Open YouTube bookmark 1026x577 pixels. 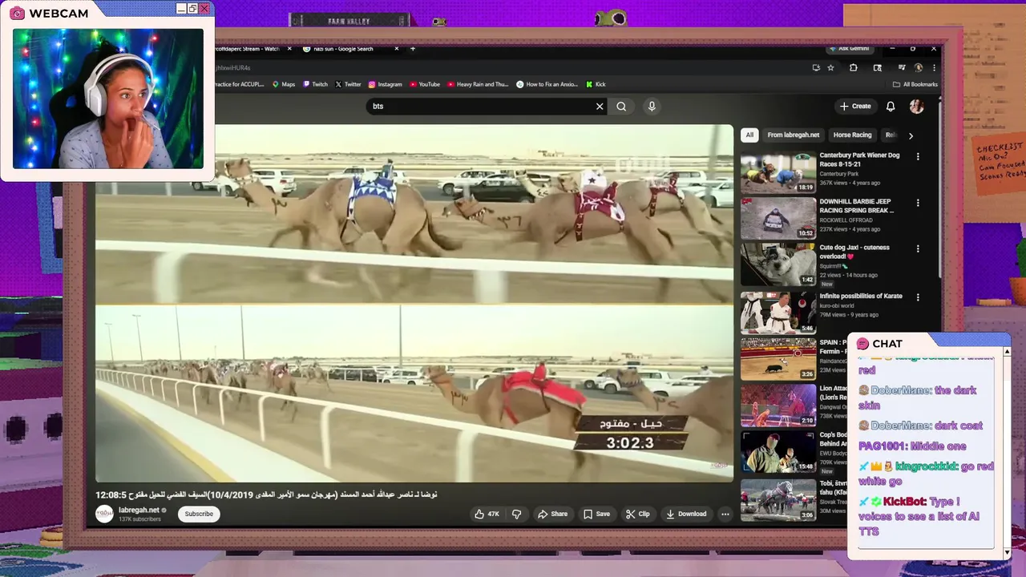[425, 84]
